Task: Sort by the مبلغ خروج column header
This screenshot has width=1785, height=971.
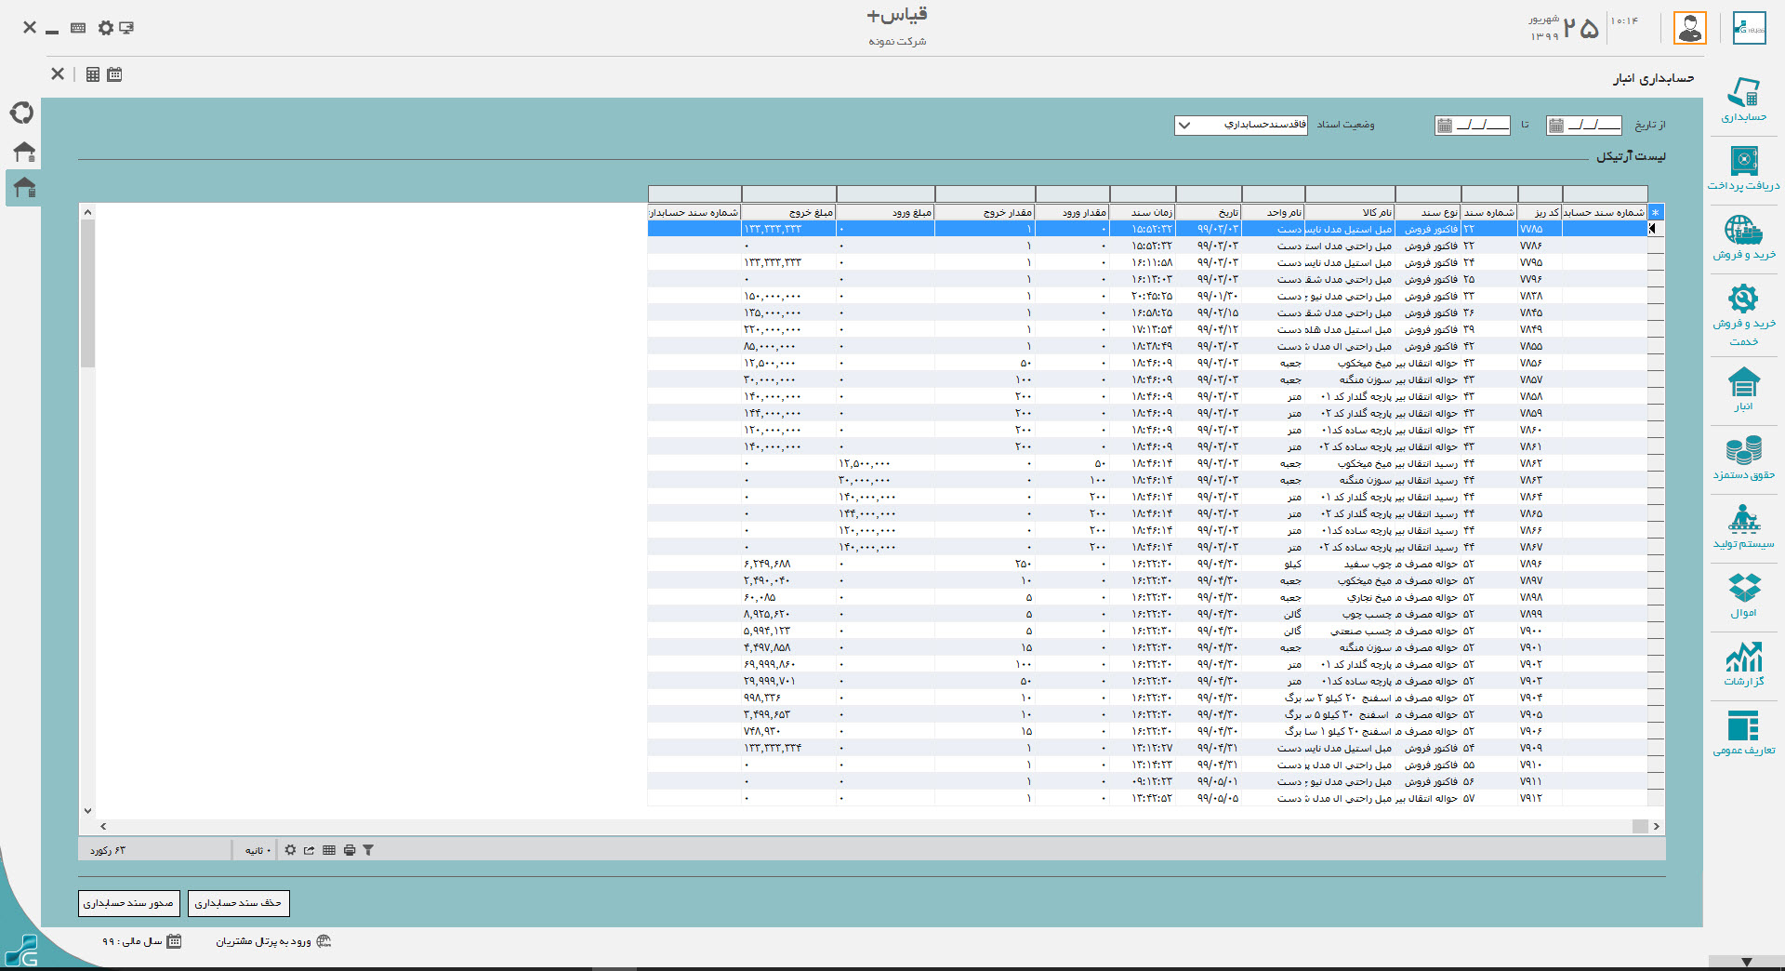Action: 789,213
